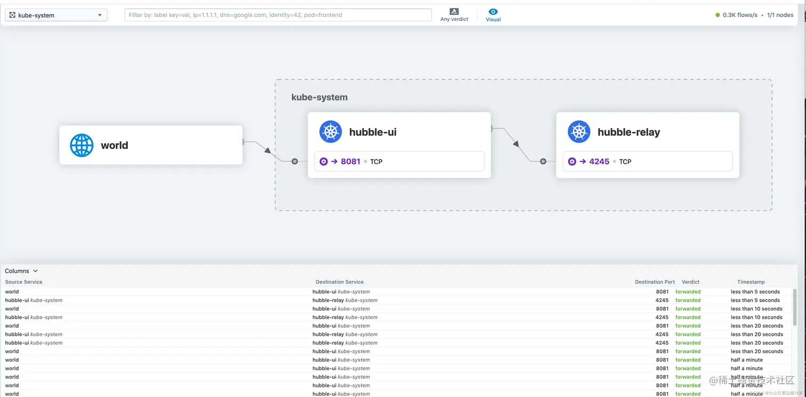The height and width of the screenshot is (397, 806).
Task: Click the Destination Service column header
Action: (340, 282)
